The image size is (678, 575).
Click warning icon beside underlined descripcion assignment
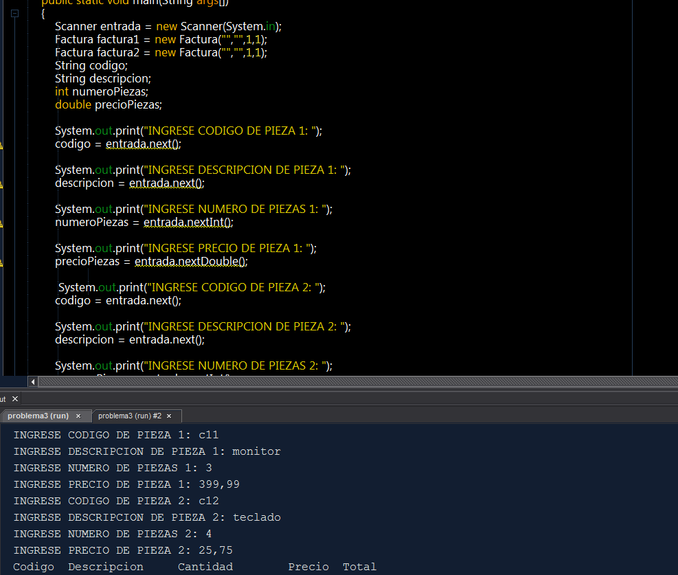[x=1, y=185]
